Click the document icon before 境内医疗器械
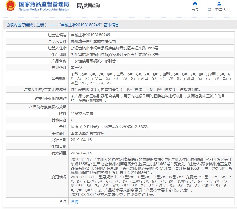 tap(8, 25)
